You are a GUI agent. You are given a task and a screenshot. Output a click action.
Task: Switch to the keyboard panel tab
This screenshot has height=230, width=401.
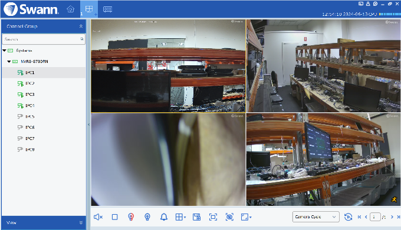click(107, 9)
